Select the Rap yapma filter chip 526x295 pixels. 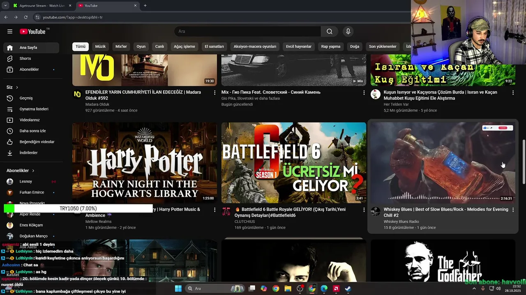tap(331, 47)
